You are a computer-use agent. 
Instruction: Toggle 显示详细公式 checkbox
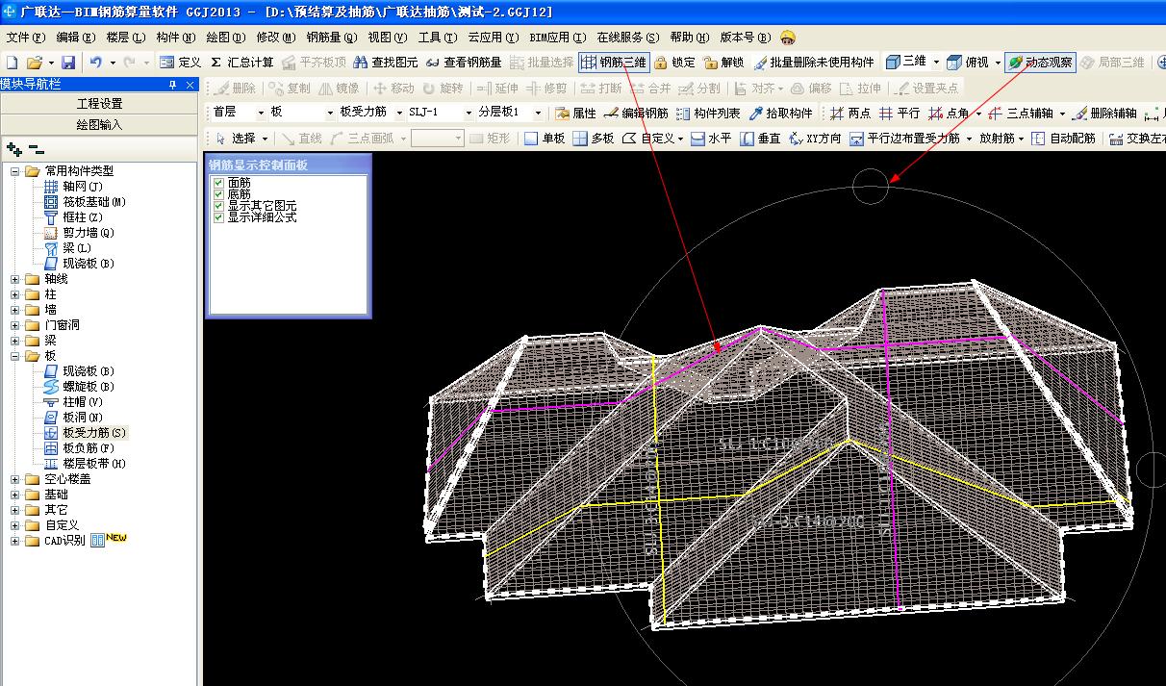218,217
